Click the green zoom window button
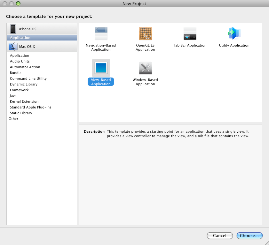Screen dimensions: 269x245 (x=18, y=4)
